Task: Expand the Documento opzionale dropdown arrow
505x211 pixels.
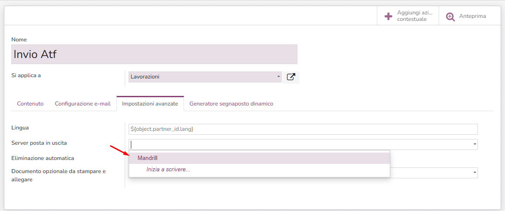Action: [474, 173]
